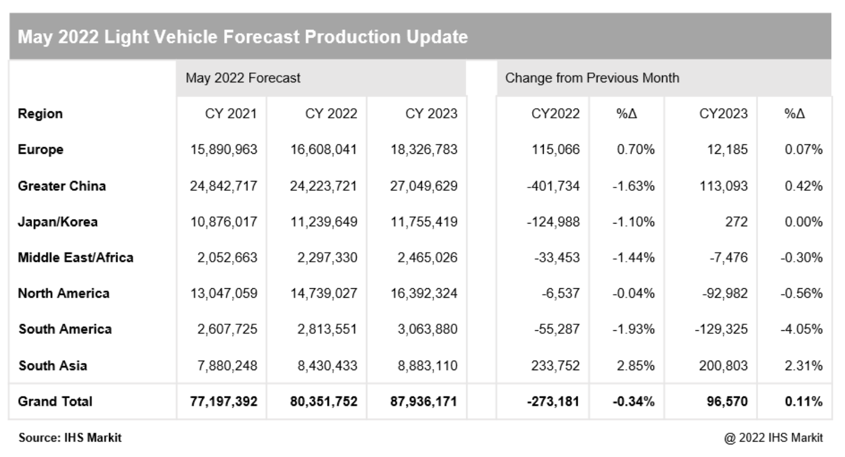Select the 'Change from Previous Month' group header
This screenshot has height=457, width=845.
[x=591, y=78]
